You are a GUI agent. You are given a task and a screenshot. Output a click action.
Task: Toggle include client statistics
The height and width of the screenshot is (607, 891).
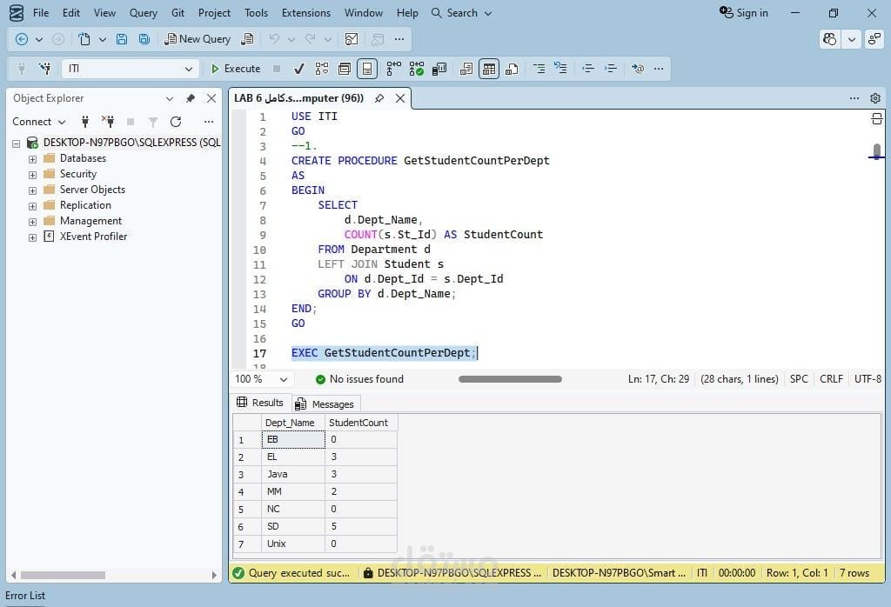click(439, 69)
